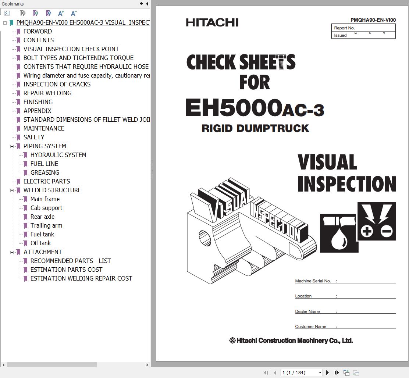409x378 pixels.
Task: Go to the next page
Action: pyautogui.click(x=328, y=372)
